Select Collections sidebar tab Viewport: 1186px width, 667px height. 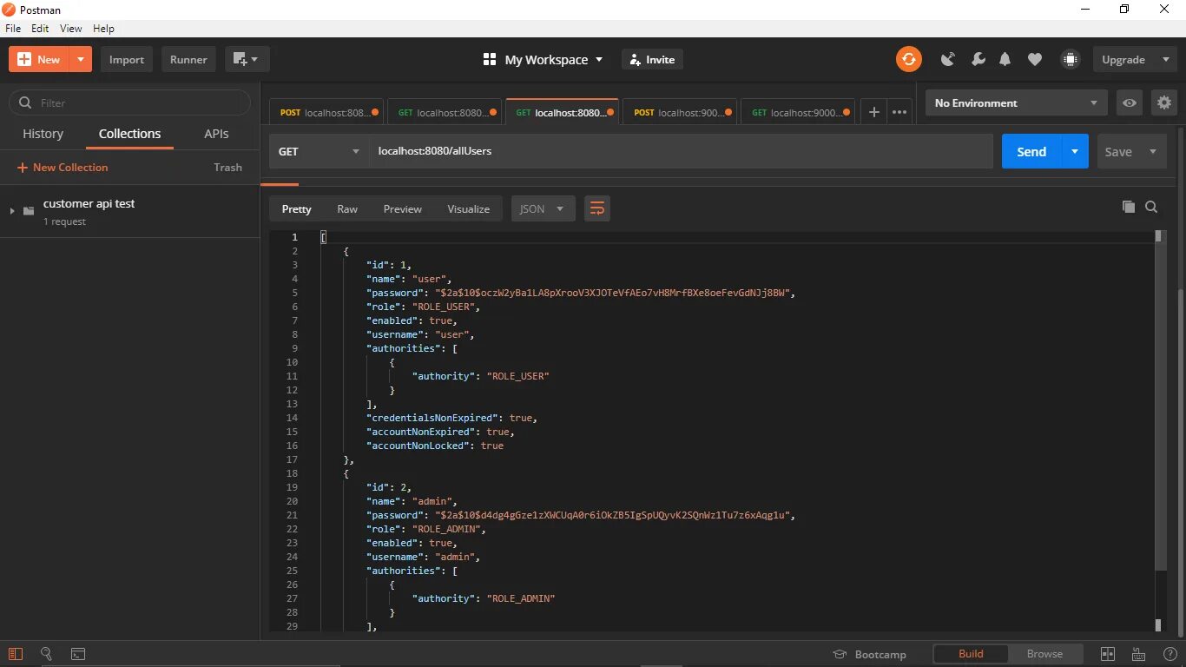click(x=129, y=134)
